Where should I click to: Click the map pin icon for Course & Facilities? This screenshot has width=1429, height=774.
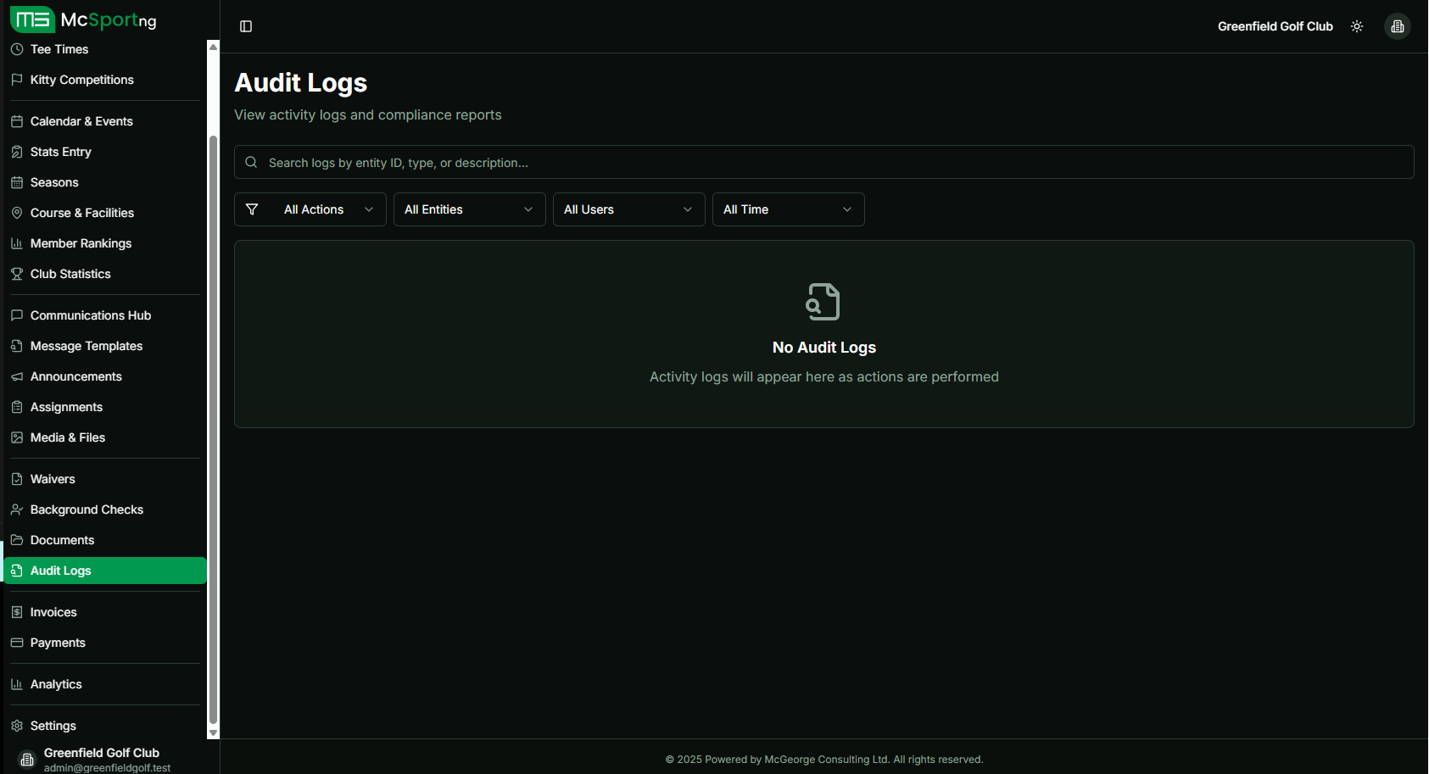17,213
